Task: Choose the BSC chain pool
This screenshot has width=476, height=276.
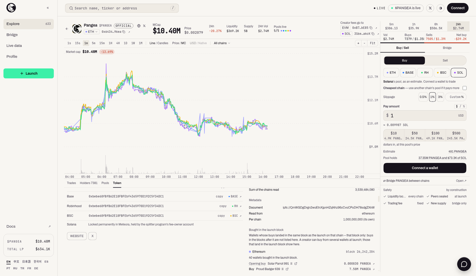Action: pyautogui.click(x=441, y=73)
